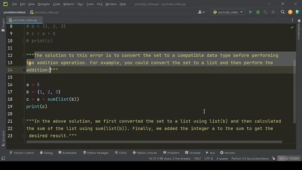Open the Run menu
The width and height of the screenshot is (302, 170).
point(80,4)
